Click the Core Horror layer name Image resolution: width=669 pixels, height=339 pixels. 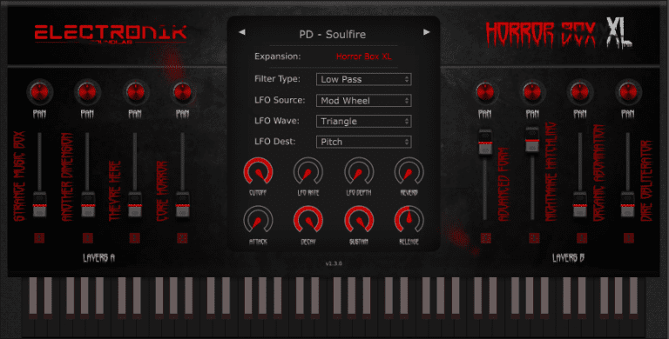163,190
